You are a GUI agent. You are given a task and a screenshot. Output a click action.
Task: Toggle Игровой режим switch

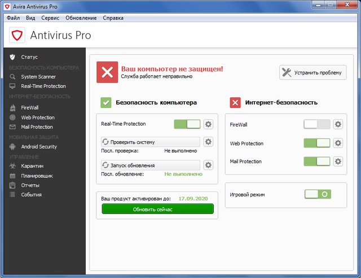pos(318,194)
